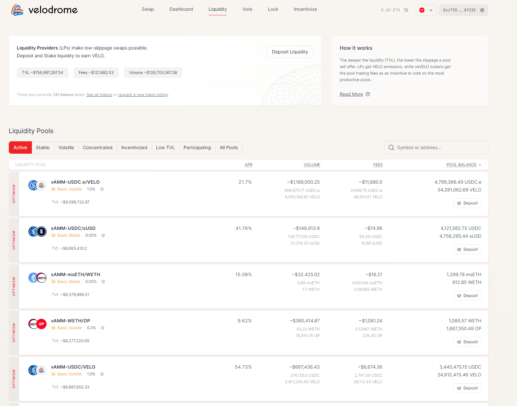Click the red Optimism network icon

422,10
